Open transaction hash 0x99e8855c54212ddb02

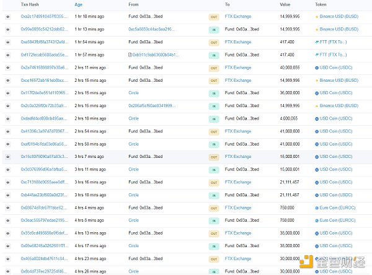(43, 29)
